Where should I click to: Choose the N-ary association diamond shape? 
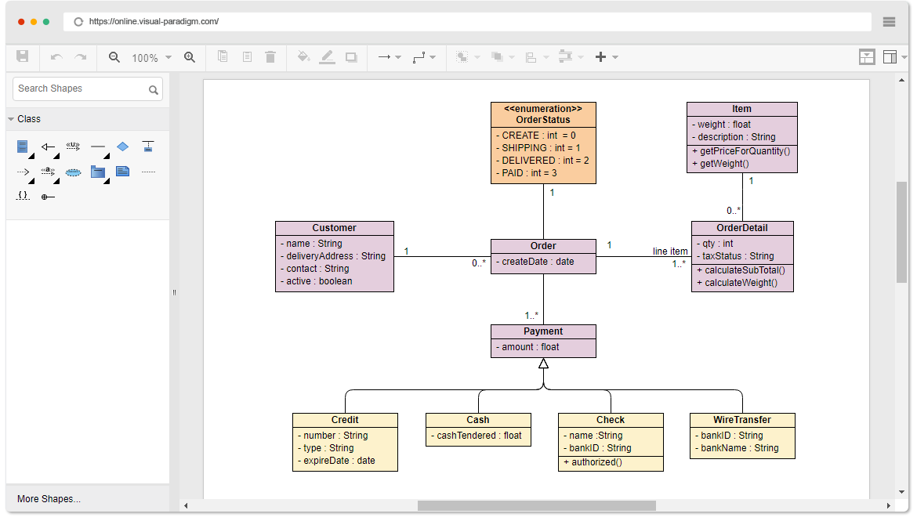click(123, 147)
